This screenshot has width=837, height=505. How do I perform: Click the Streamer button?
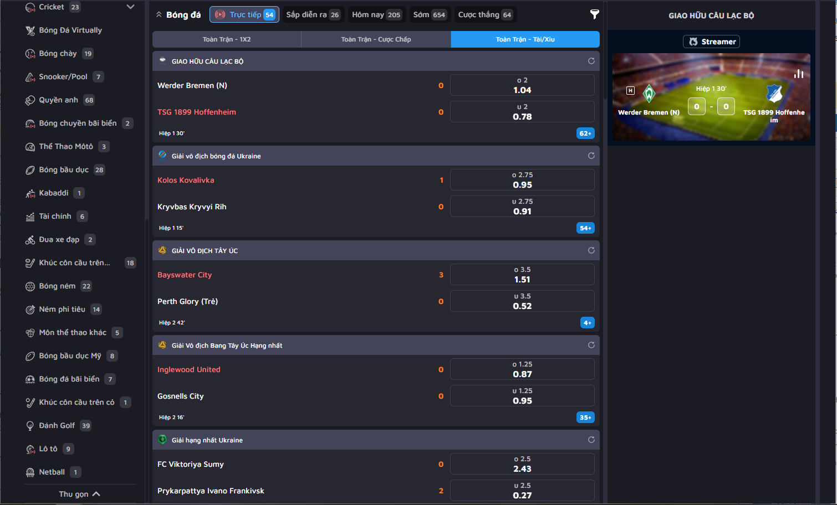point(711,42)
